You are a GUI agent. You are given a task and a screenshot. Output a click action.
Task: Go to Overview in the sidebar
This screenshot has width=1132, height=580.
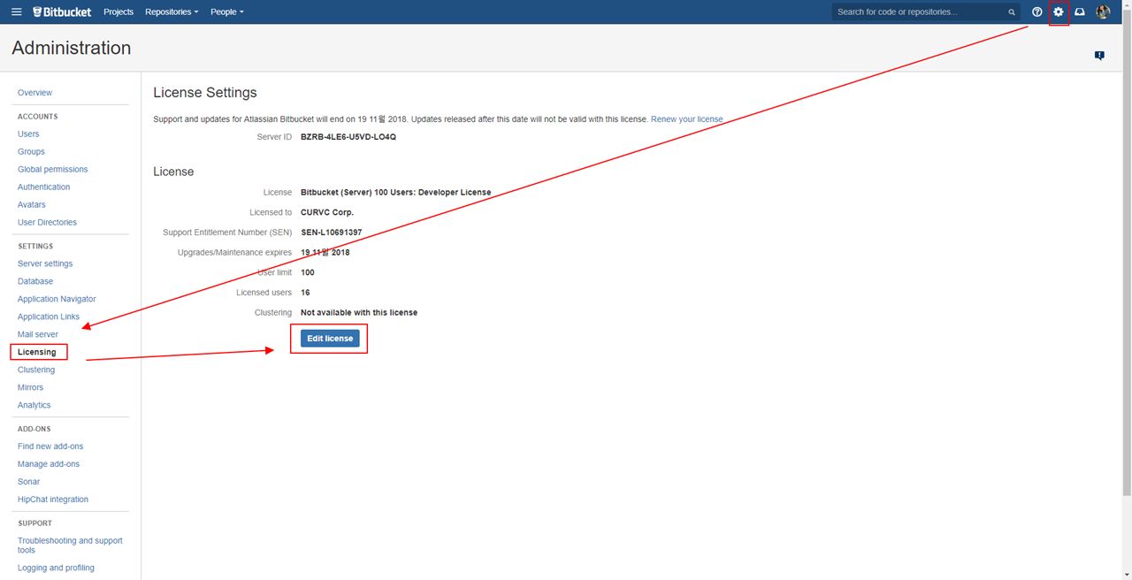pos(34,93)
